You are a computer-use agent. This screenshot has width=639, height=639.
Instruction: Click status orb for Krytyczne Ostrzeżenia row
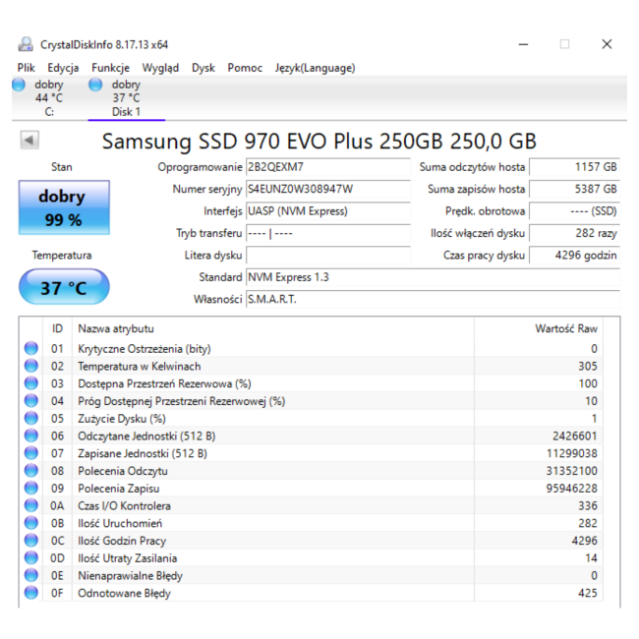pyautogui.click(x=31, y=348)
